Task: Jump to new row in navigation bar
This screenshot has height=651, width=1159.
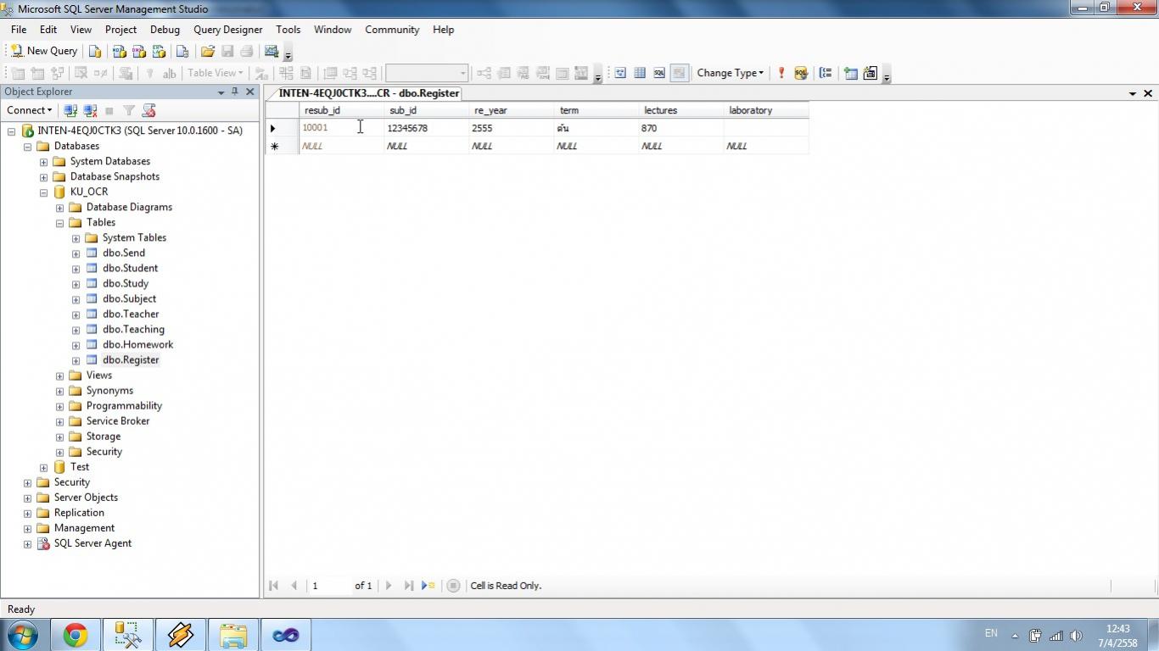Action: point(428,586)
